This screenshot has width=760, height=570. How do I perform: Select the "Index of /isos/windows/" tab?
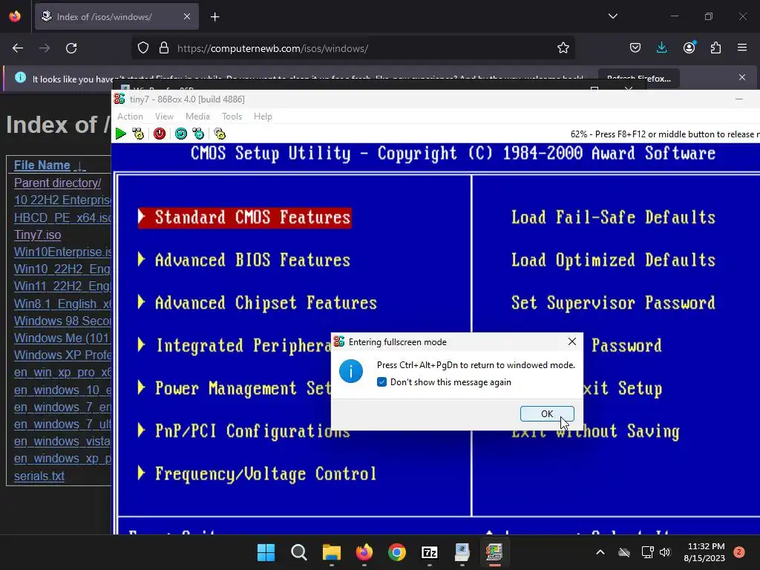117,17
